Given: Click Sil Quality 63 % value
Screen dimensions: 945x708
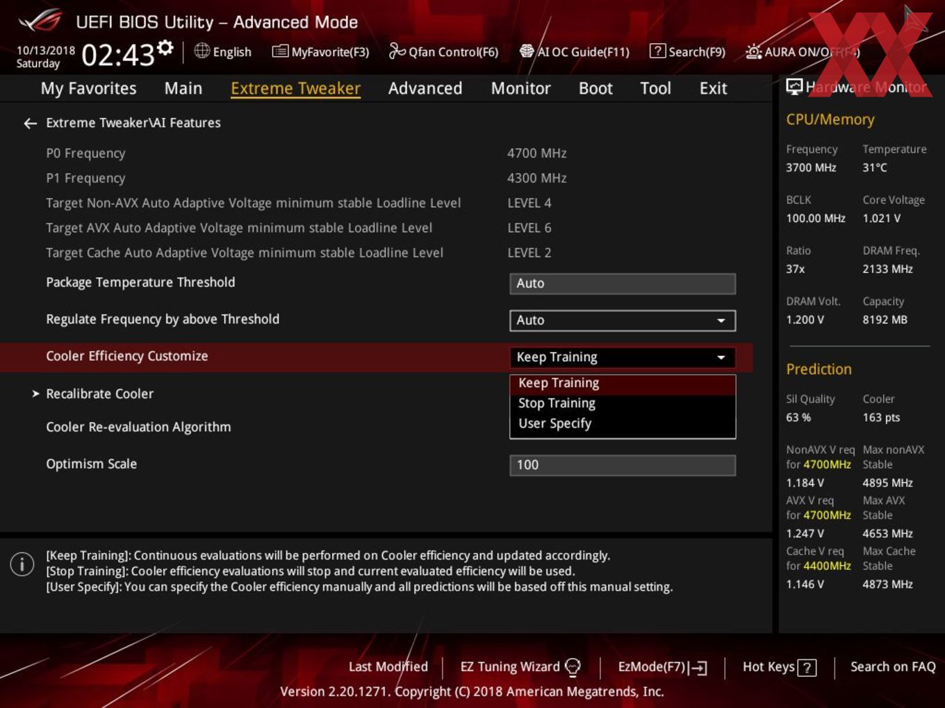Looking at the screenshot, I should pyautogui.click(x=798, y=418).
